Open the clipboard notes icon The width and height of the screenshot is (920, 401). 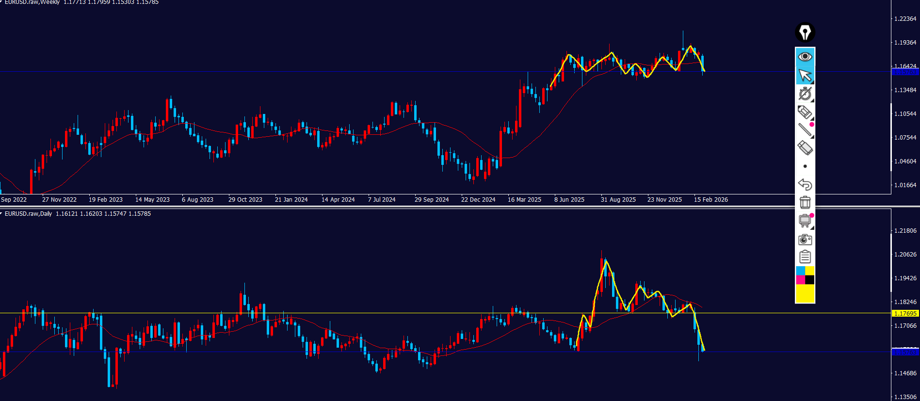tap(805, 257)
